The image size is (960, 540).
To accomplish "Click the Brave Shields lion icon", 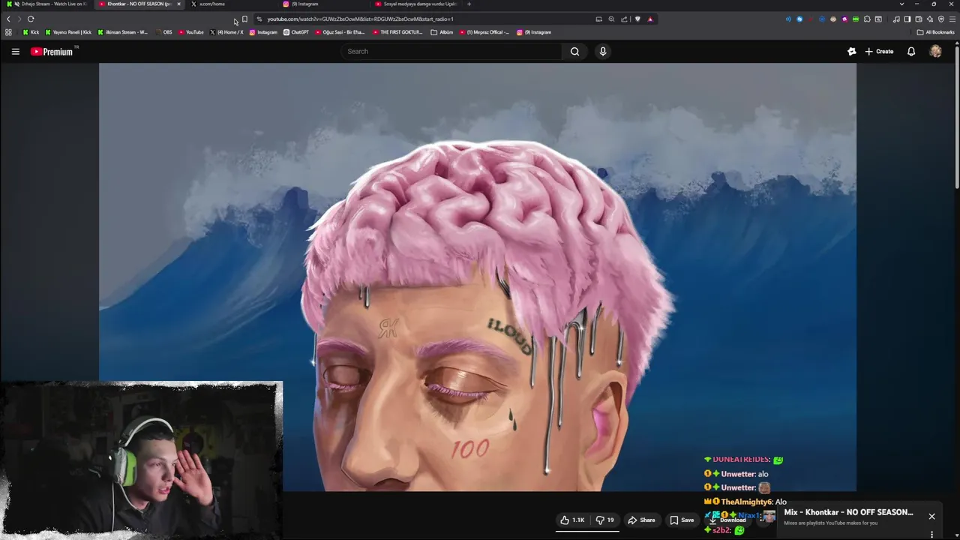I will (637, 19).
